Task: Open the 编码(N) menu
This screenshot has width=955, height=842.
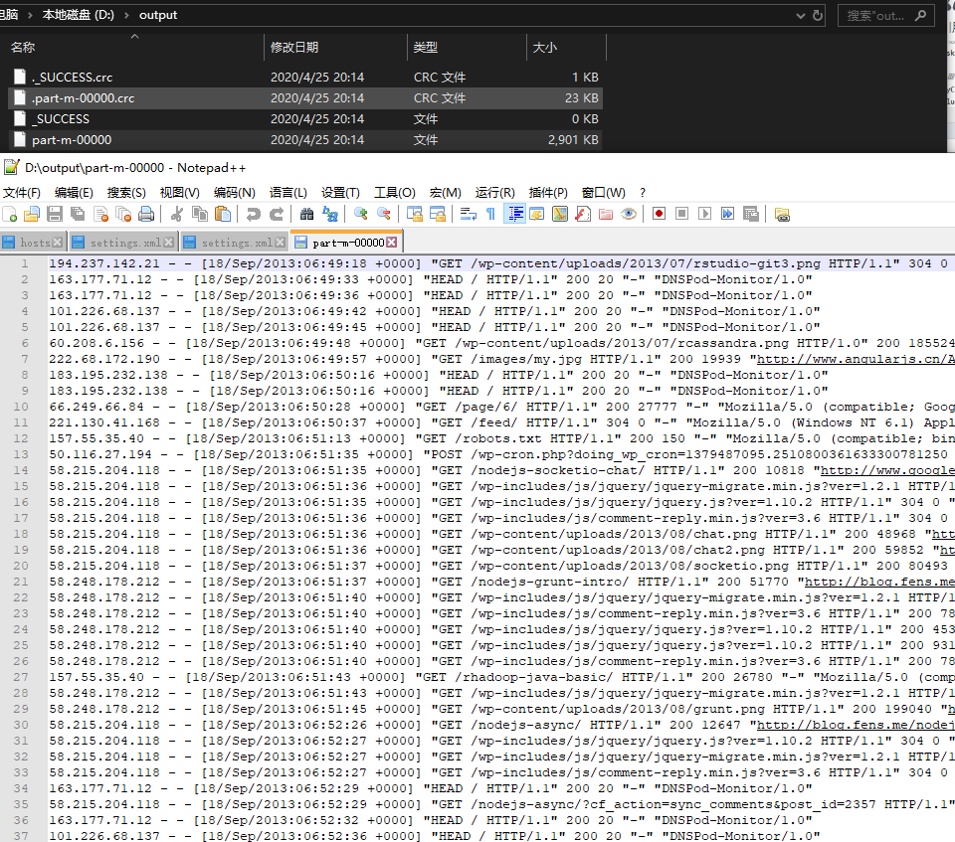Action: pos(235,193)
